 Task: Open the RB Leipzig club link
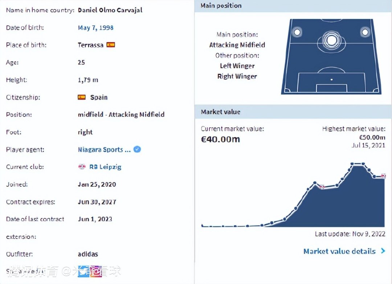105,167
